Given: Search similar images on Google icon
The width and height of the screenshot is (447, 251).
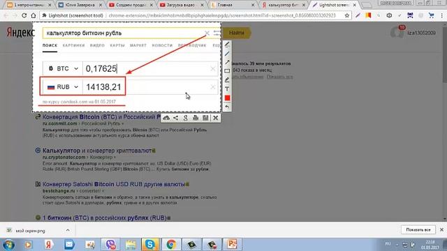Looking at the screenshot, I should 186,118.
